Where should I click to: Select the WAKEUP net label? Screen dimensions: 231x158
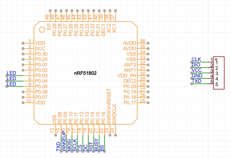pos(64,141)
